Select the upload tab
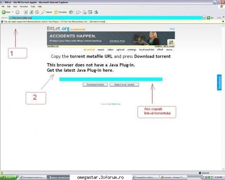Image resolution: width=225 pixels, height=180 pixels. (x=120, y=50)
